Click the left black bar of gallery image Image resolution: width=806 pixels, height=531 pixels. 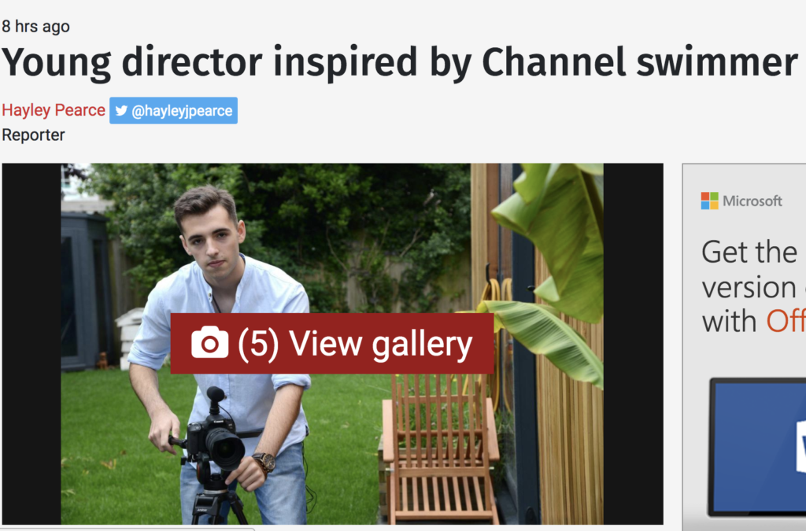31,344
